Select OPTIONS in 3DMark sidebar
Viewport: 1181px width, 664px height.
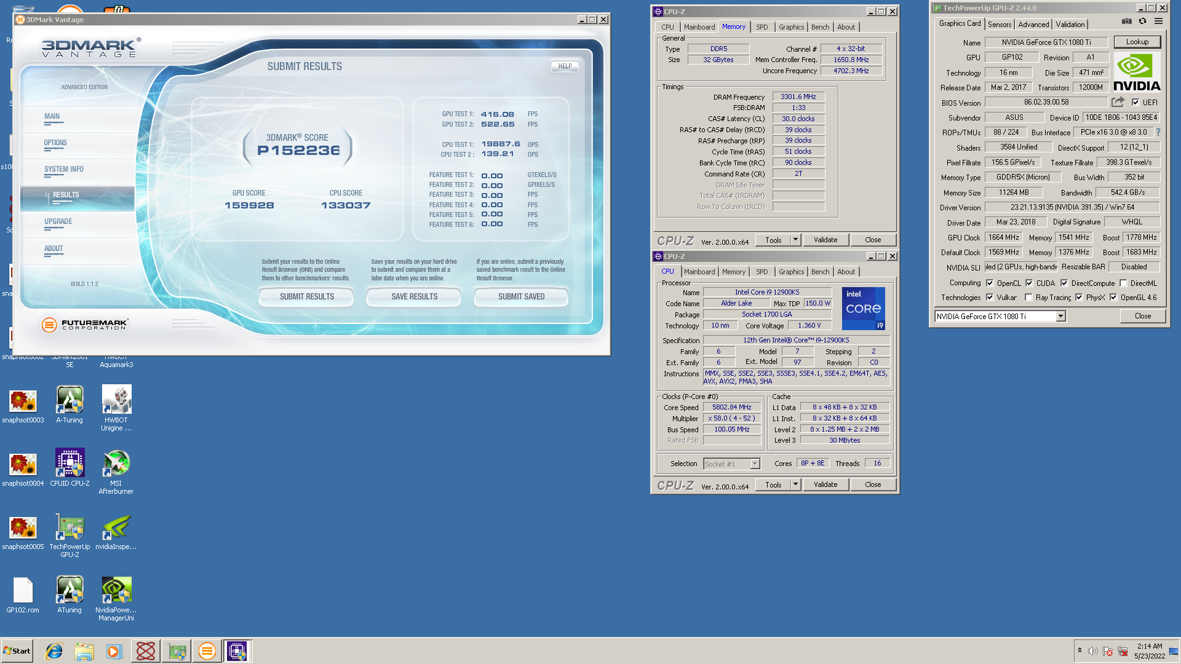coord(55,143)
